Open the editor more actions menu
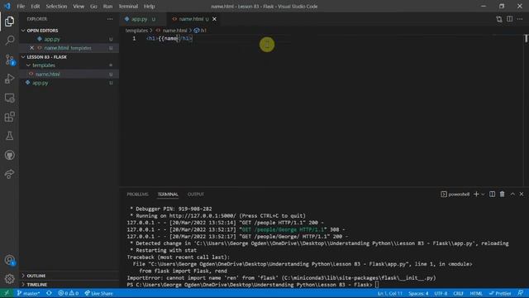 click(520, 19)
